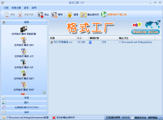This screenshot has height=120, width=163.
Task: Open the 說明 menu
Action: point(34,8)
